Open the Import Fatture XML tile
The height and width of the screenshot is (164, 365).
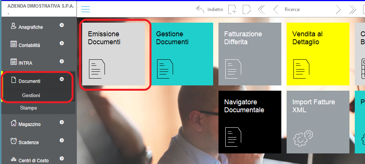[318, 122]
